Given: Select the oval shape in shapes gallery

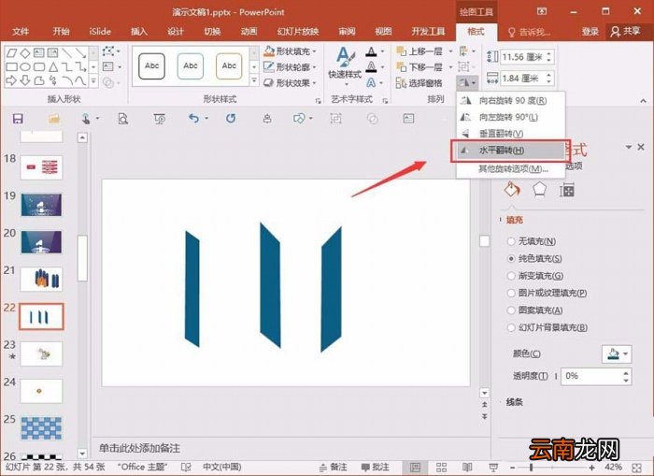Looking at the screenshot, I should 25,66.
